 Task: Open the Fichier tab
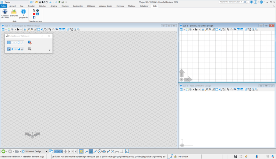tap(4, 6)
